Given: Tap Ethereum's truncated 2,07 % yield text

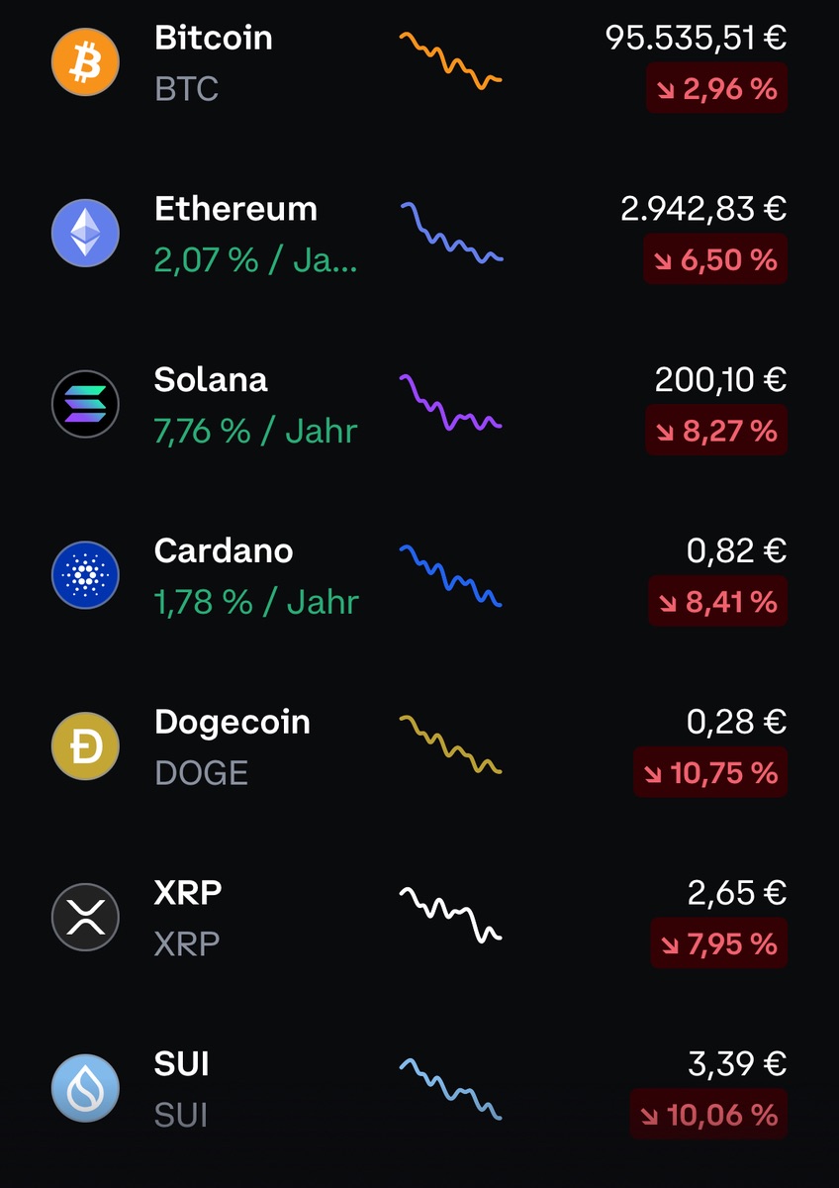Looking at the screenshot, I should [x=255, y=260].
